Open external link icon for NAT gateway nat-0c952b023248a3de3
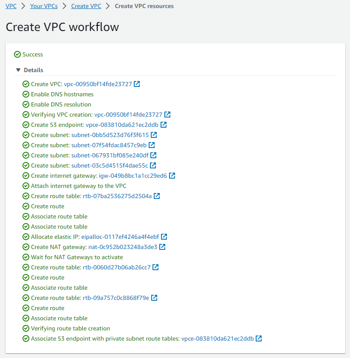Image resolution: width=350 pixels, height=358 pixels. (162, 247)
